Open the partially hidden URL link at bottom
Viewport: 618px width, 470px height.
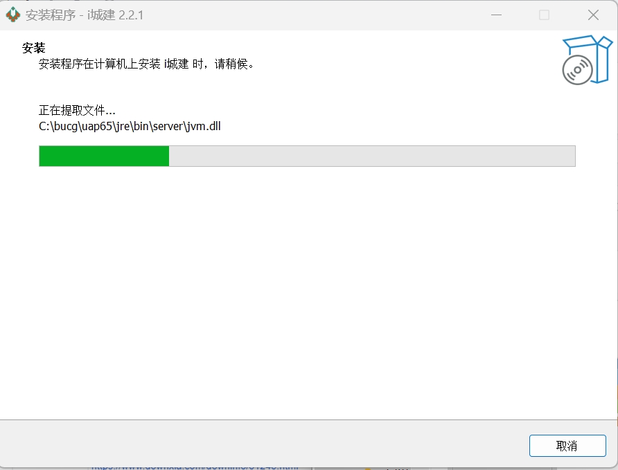tap(195, 467)
